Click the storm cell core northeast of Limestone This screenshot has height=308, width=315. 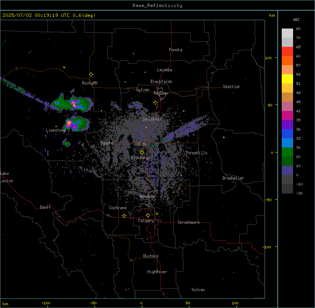click(x=69, y=123)
